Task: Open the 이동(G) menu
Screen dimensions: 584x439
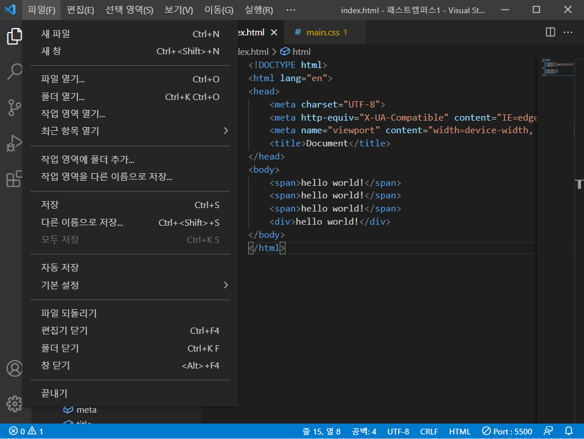Action: click(218, 10)
